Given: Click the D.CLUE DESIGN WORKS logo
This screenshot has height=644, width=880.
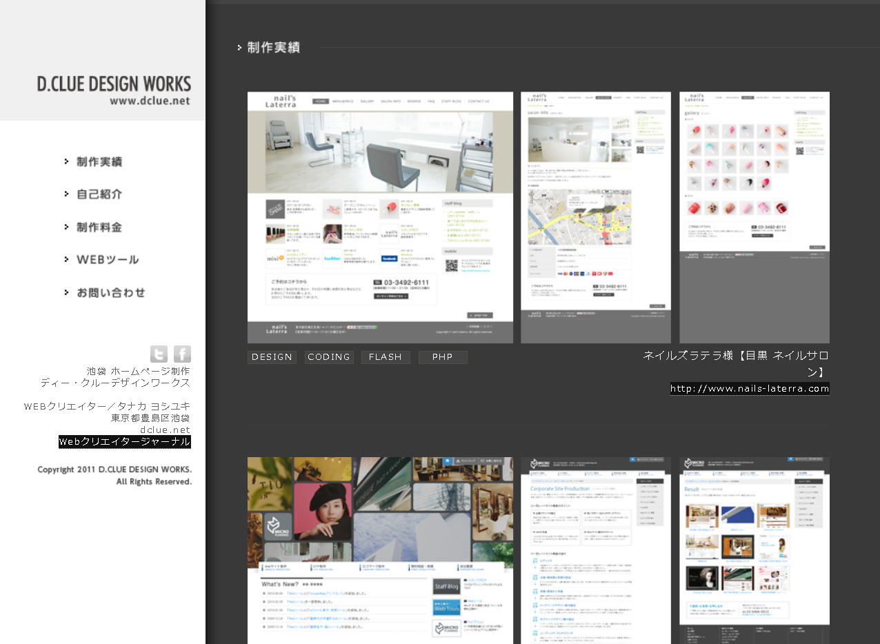Looking at the screenshot, I should 114,90.
